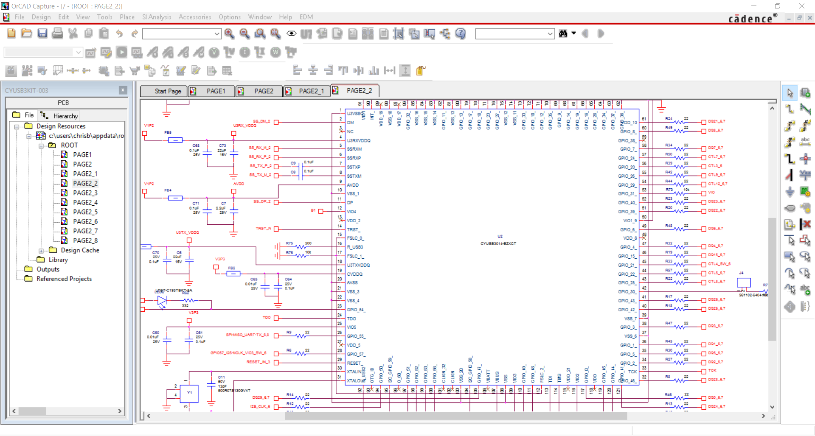
Task: Select the Place Junction tool
Action: 805,159
